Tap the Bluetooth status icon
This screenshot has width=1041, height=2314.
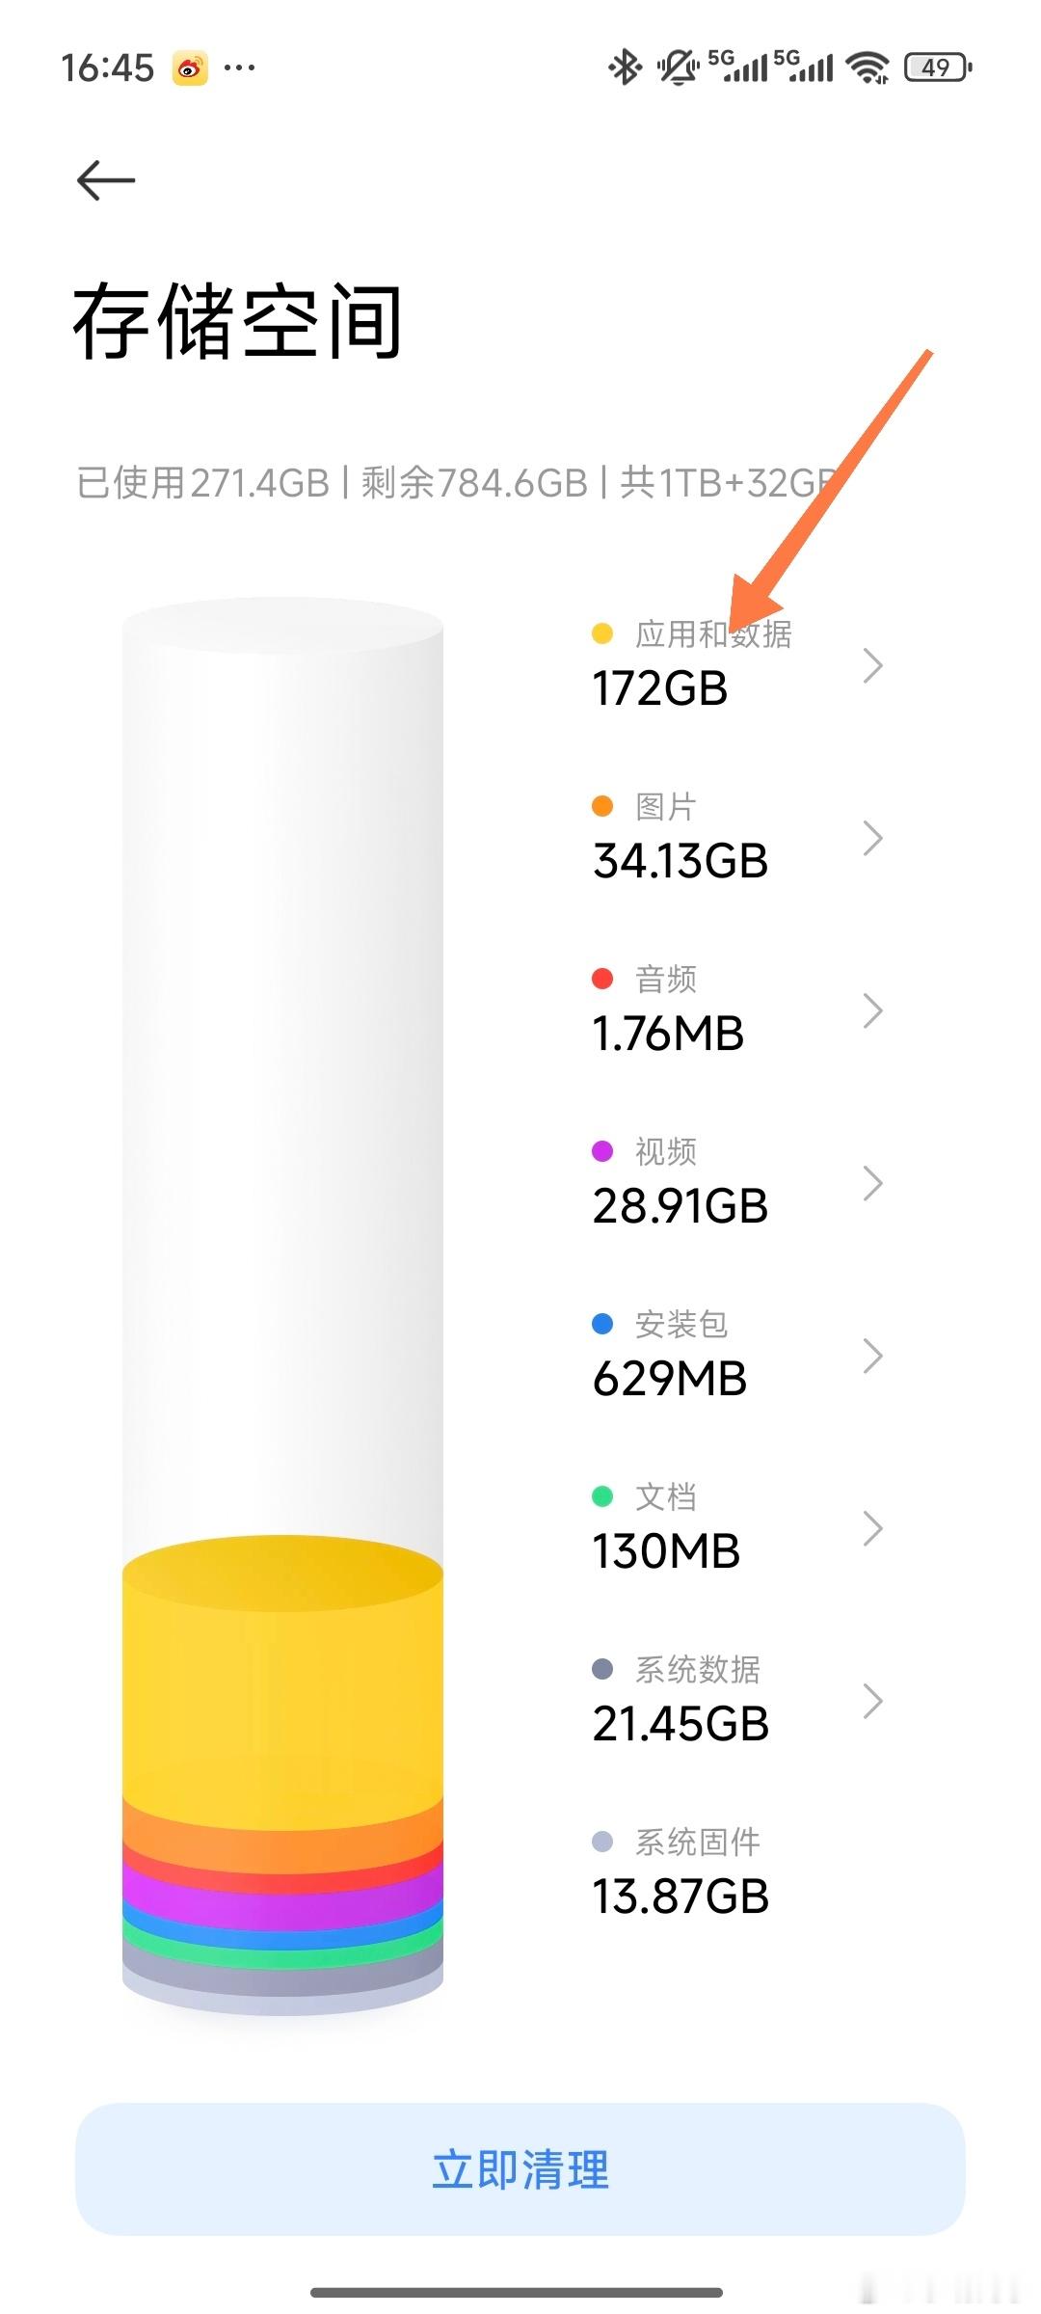[625, 67]
